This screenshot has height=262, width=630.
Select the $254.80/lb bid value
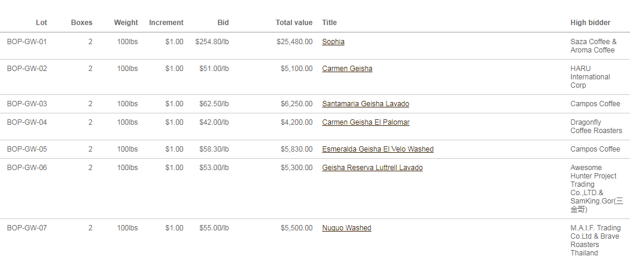[212, 42]
